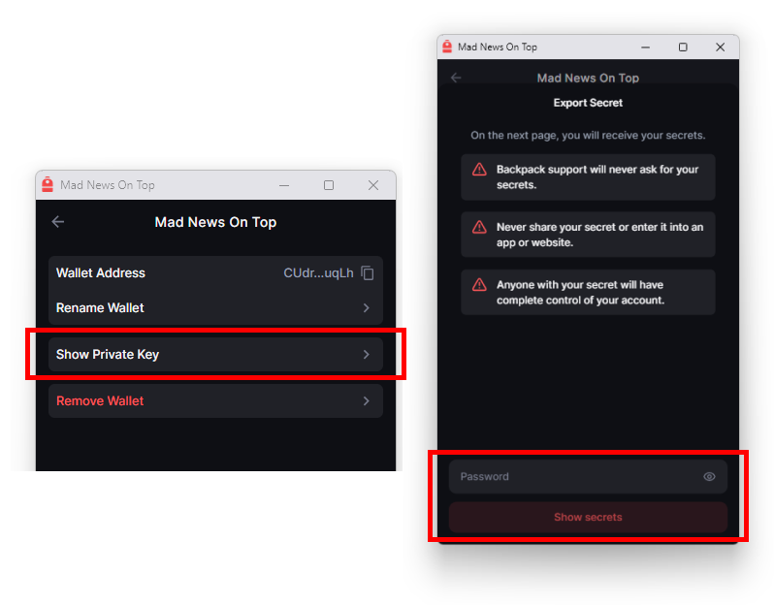
Task: Focus the Password input field
Action: point(588,477)
